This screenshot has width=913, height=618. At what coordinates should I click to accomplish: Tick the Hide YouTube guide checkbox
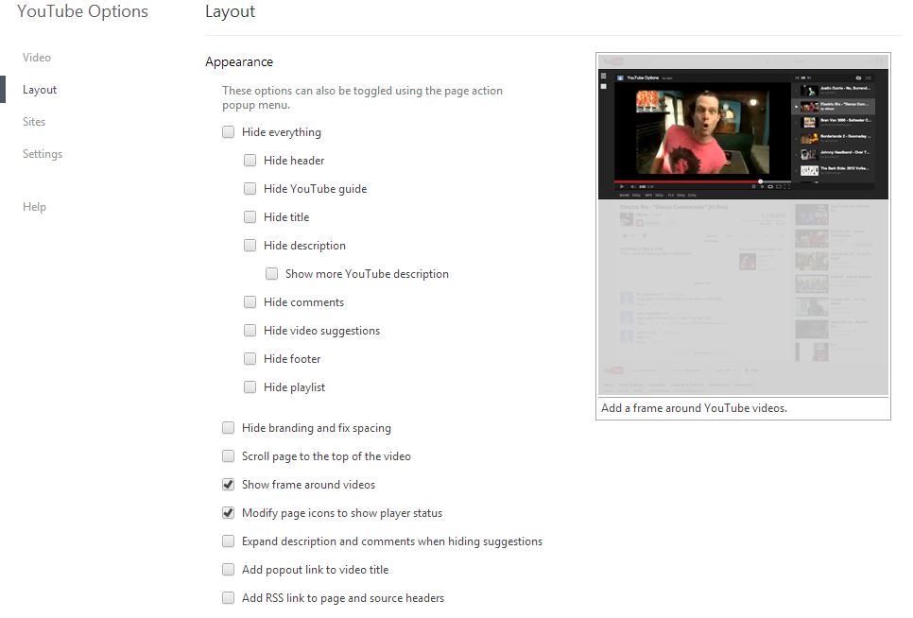(250, 189)
